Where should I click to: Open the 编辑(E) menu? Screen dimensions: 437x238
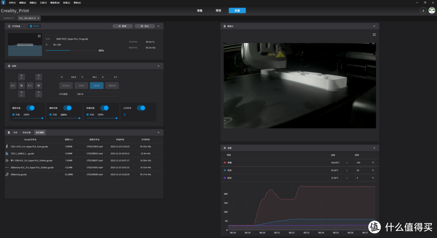[23, 3]
